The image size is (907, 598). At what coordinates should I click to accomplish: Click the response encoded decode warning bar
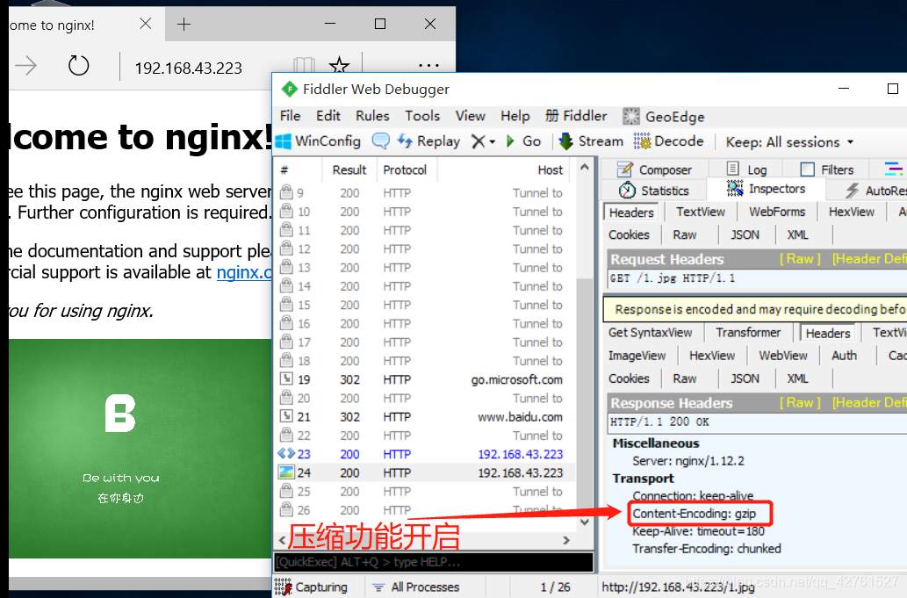point(754,309)
